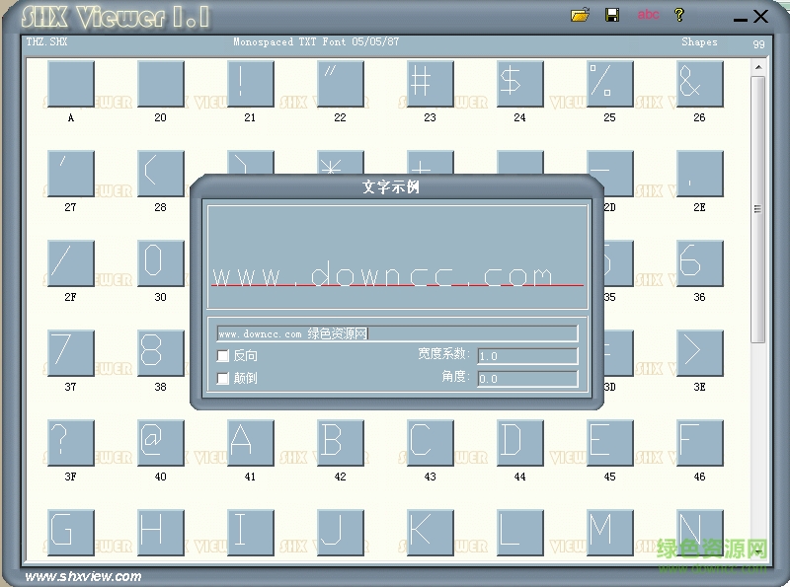Image resolution: width=790 pixels, height=587 pixels.
Task: Click the sample text input field
Action: (x=398, y=333)
